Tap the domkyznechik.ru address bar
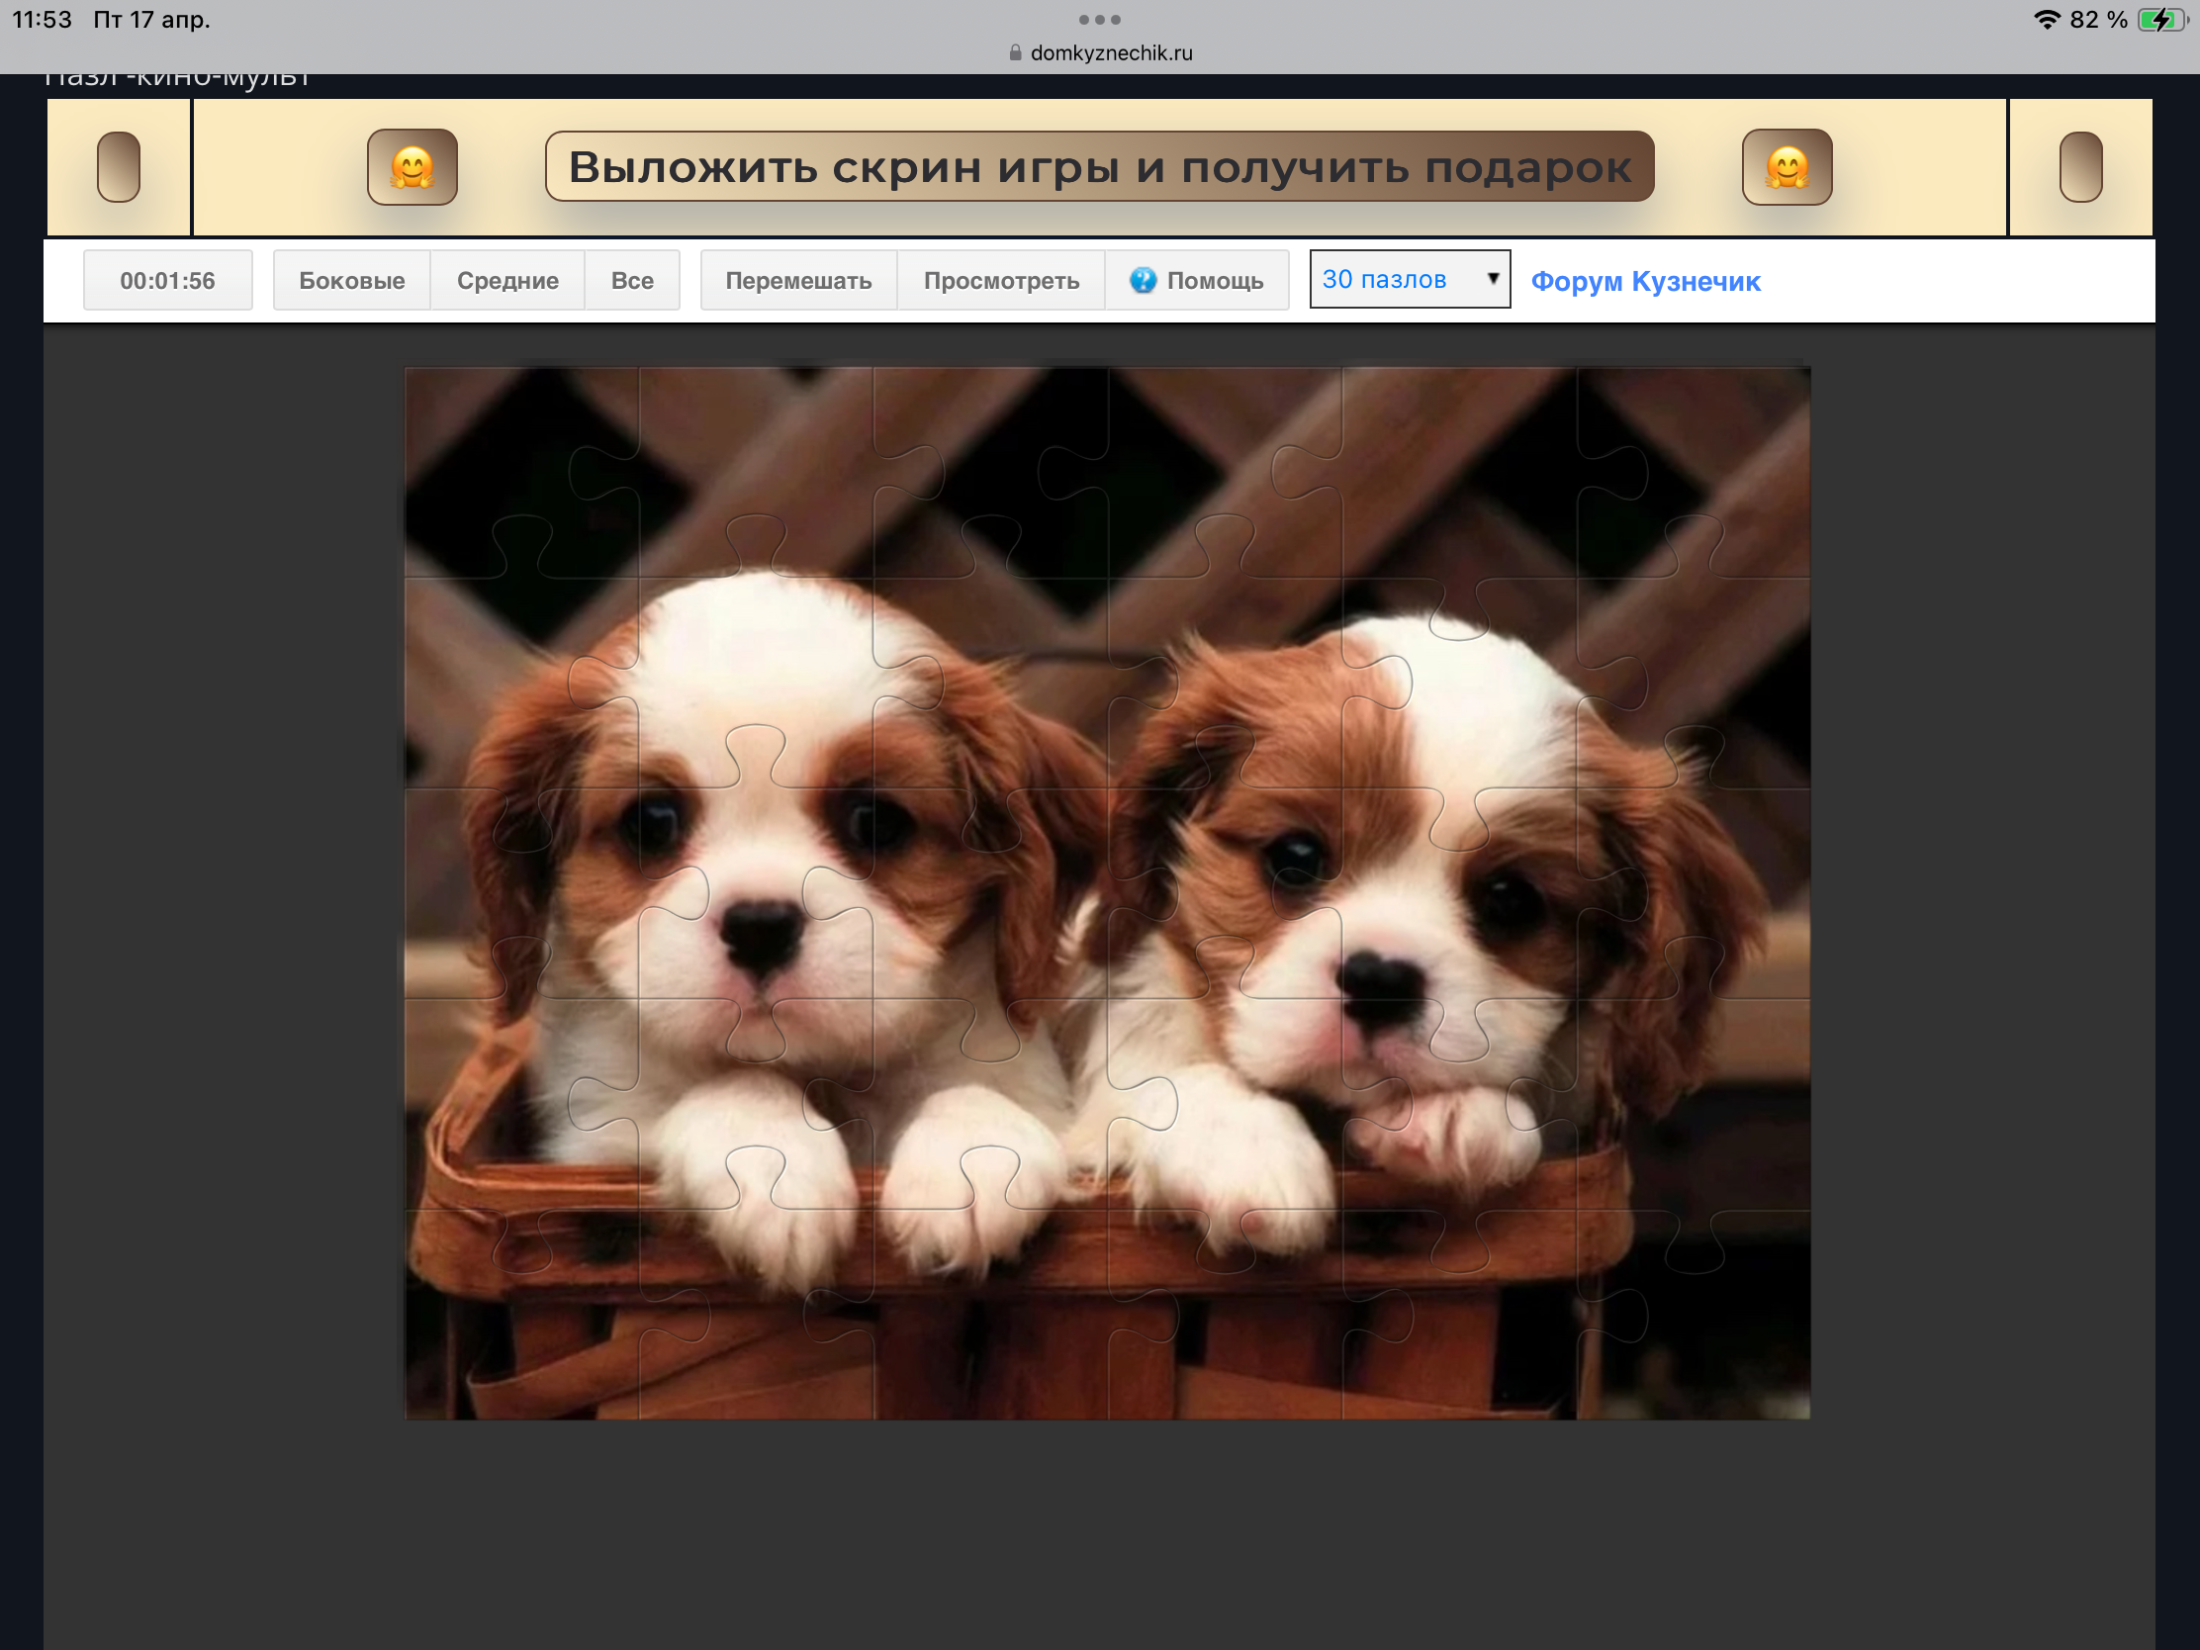The height and width of the screenshot is (1650, 2200). pos(1110,52)
